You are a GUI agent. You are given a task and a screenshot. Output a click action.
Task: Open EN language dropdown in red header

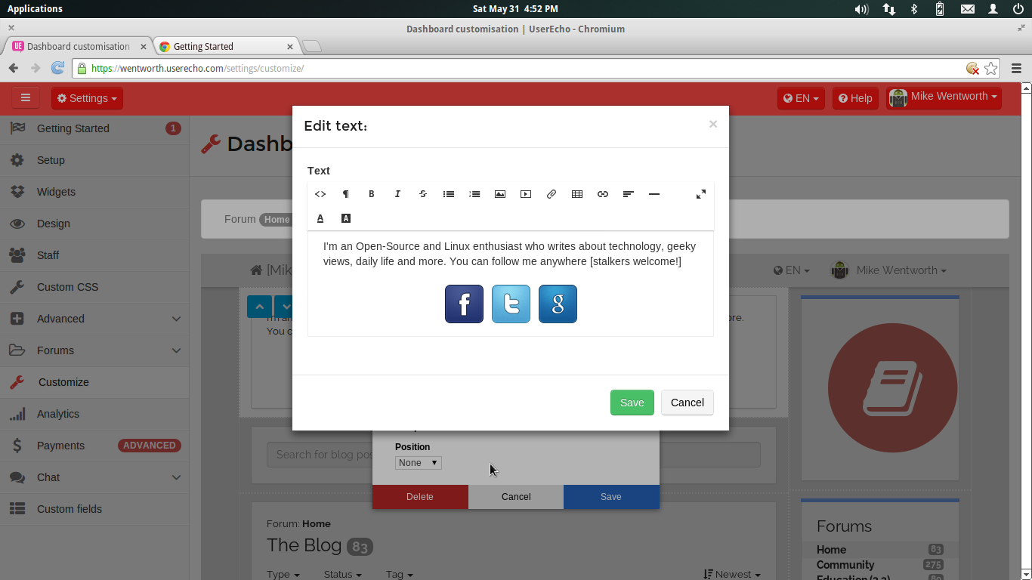coord(801,98)
